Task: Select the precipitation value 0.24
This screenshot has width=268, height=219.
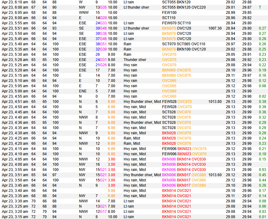Action: pyautogui.click(x=262, y=138)
